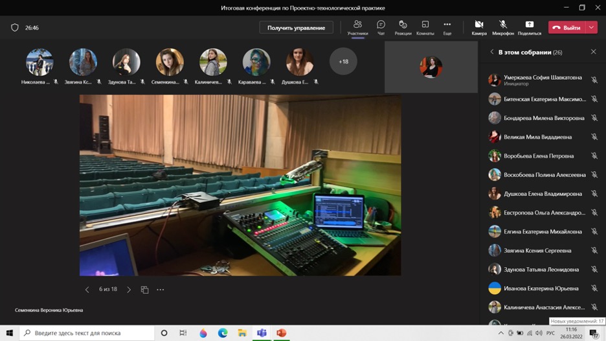Click the mic icon next to Воробьева Елена Петровна
This screenshot has height=341, width=606.
pyautogui.click(x=594, y=156)
